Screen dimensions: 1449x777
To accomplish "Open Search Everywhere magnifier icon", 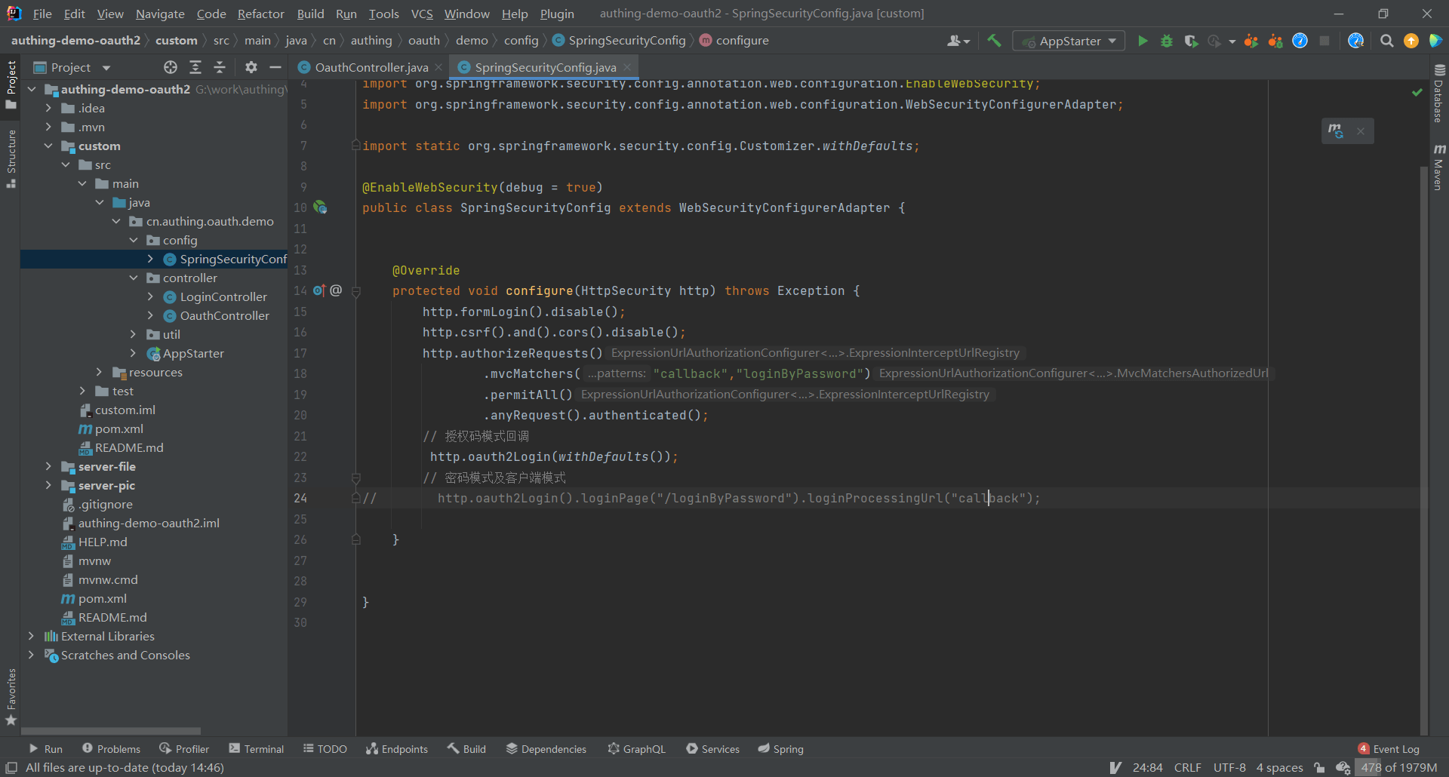I will click(x=1386, y=41).
